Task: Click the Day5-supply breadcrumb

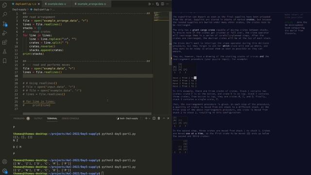Action: [x=19, y=9]
